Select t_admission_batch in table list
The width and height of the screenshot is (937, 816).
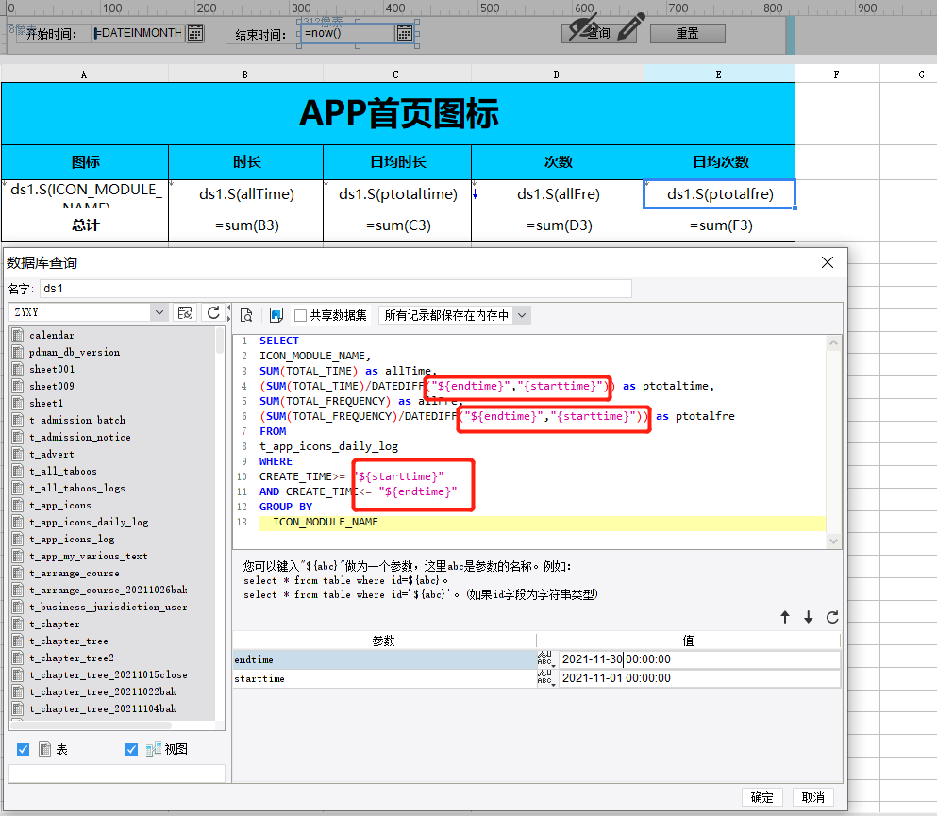click(77, 420)
